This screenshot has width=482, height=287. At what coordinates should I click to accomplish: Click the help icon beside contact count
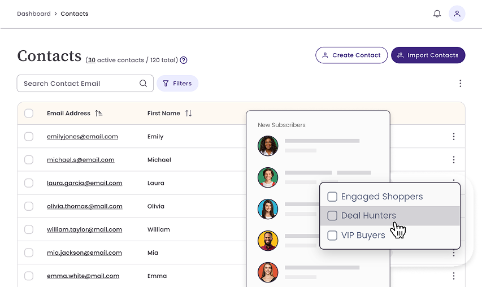coord(184,60)
